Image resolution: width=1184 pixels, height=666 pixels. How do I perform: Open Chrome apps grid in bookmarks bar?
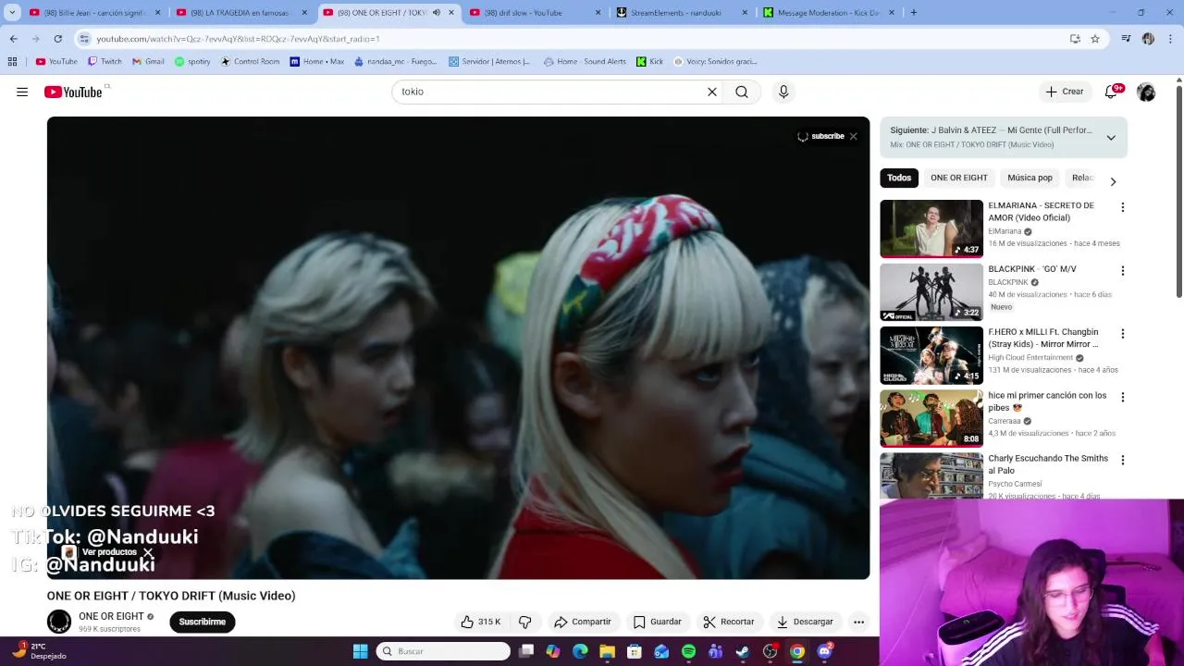[12, 62]
